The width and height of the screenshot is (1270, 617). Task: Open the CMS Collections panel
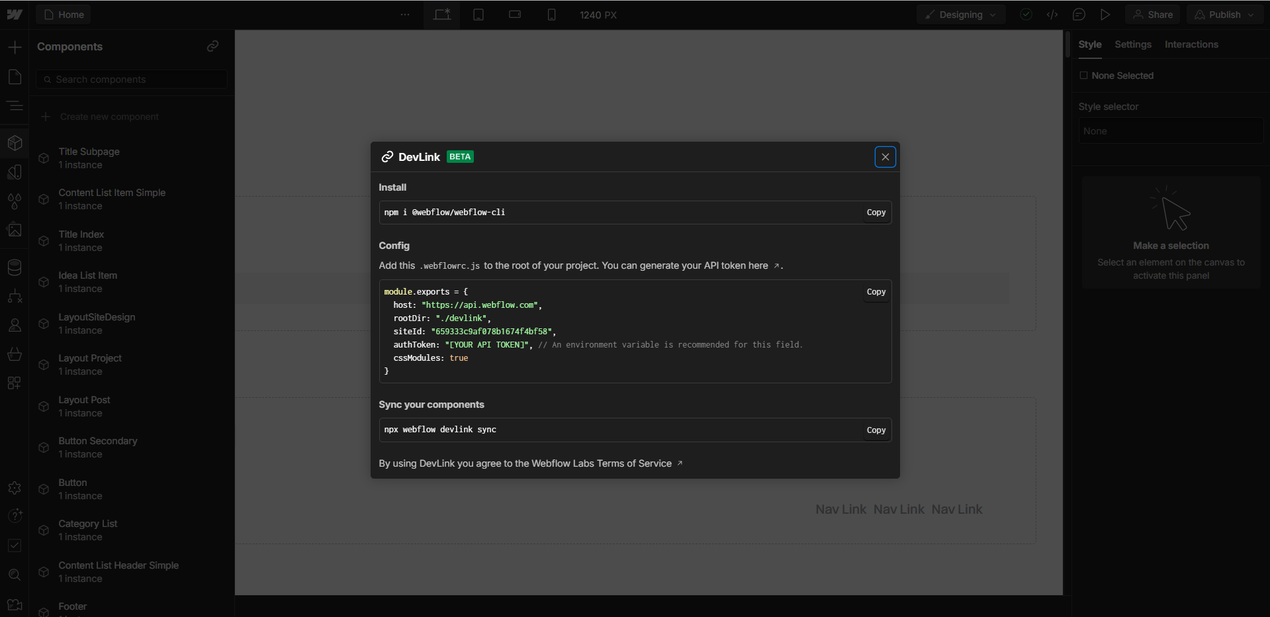[15, 267]
